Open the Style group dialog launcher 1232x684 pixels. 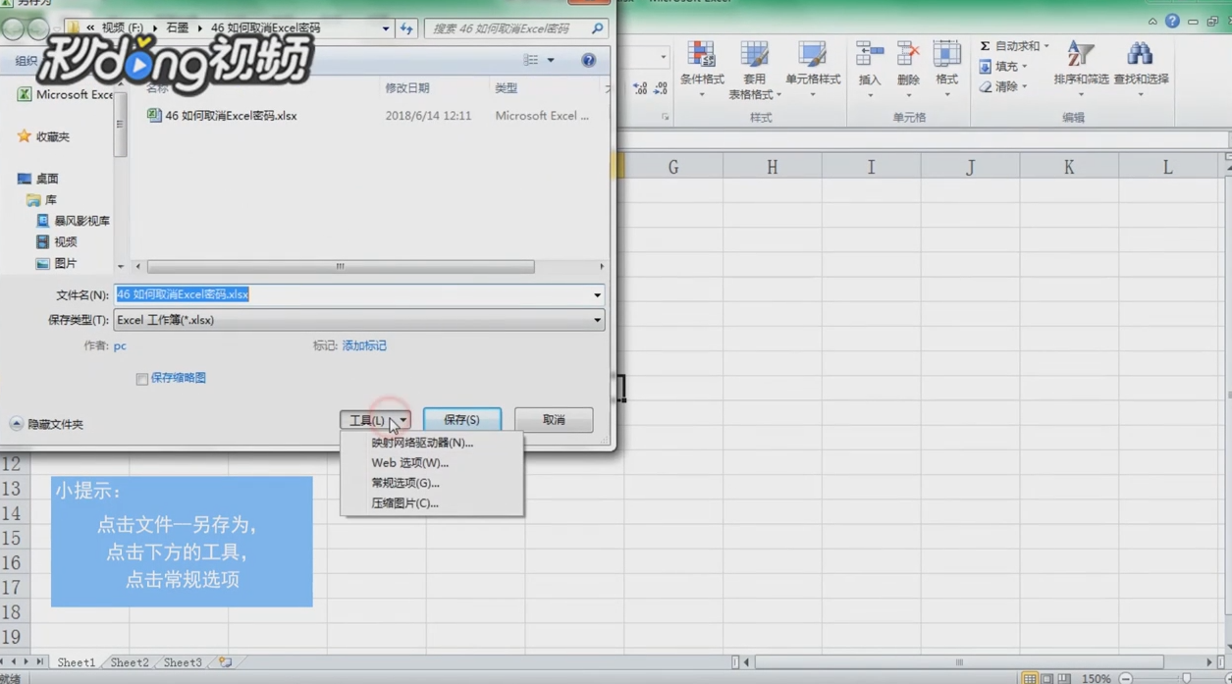tap(665, 118)
